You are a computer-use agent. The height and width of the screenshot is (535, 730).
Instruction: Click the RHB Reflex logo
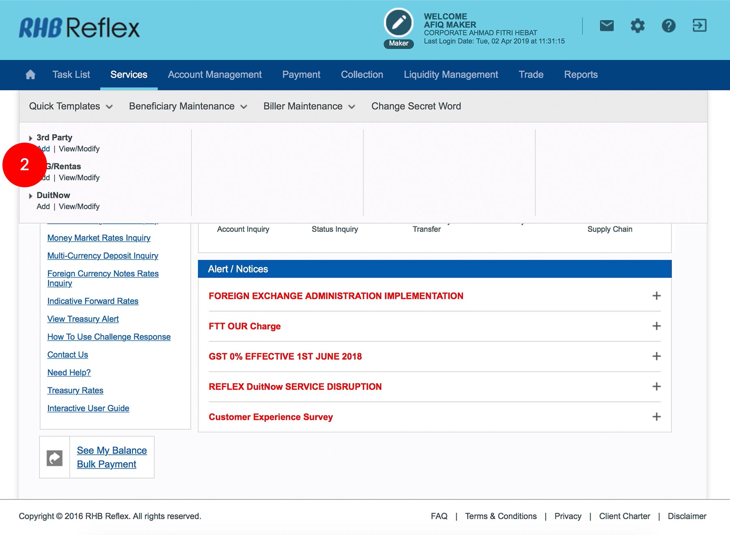(x=79, y=28)
